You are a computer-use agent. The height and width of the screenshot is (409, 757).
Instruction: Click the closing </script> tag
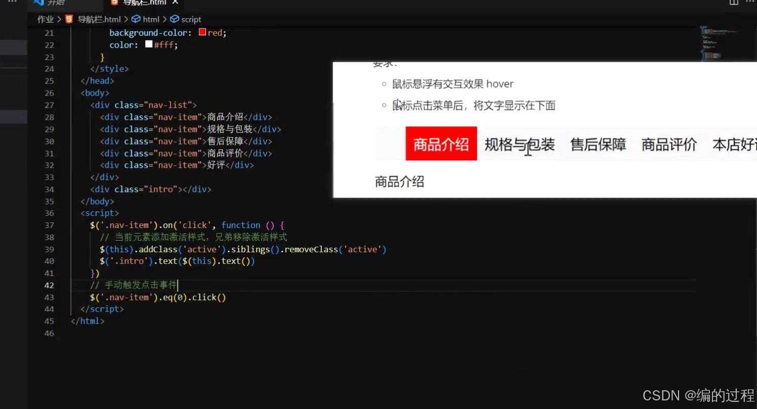pos(102,309)
